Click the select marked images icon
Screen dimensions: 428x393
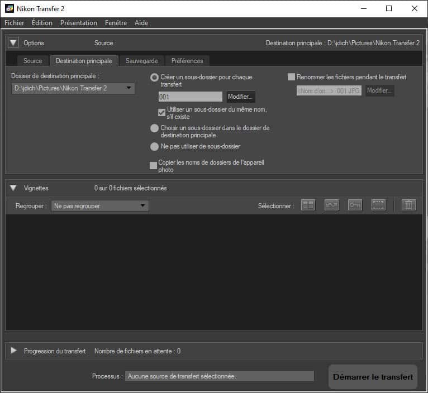click(x=331, y=205)
